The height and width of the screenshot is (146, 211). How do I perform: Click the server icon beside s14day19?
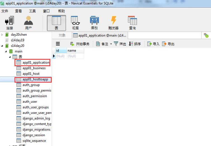[7, 40]
